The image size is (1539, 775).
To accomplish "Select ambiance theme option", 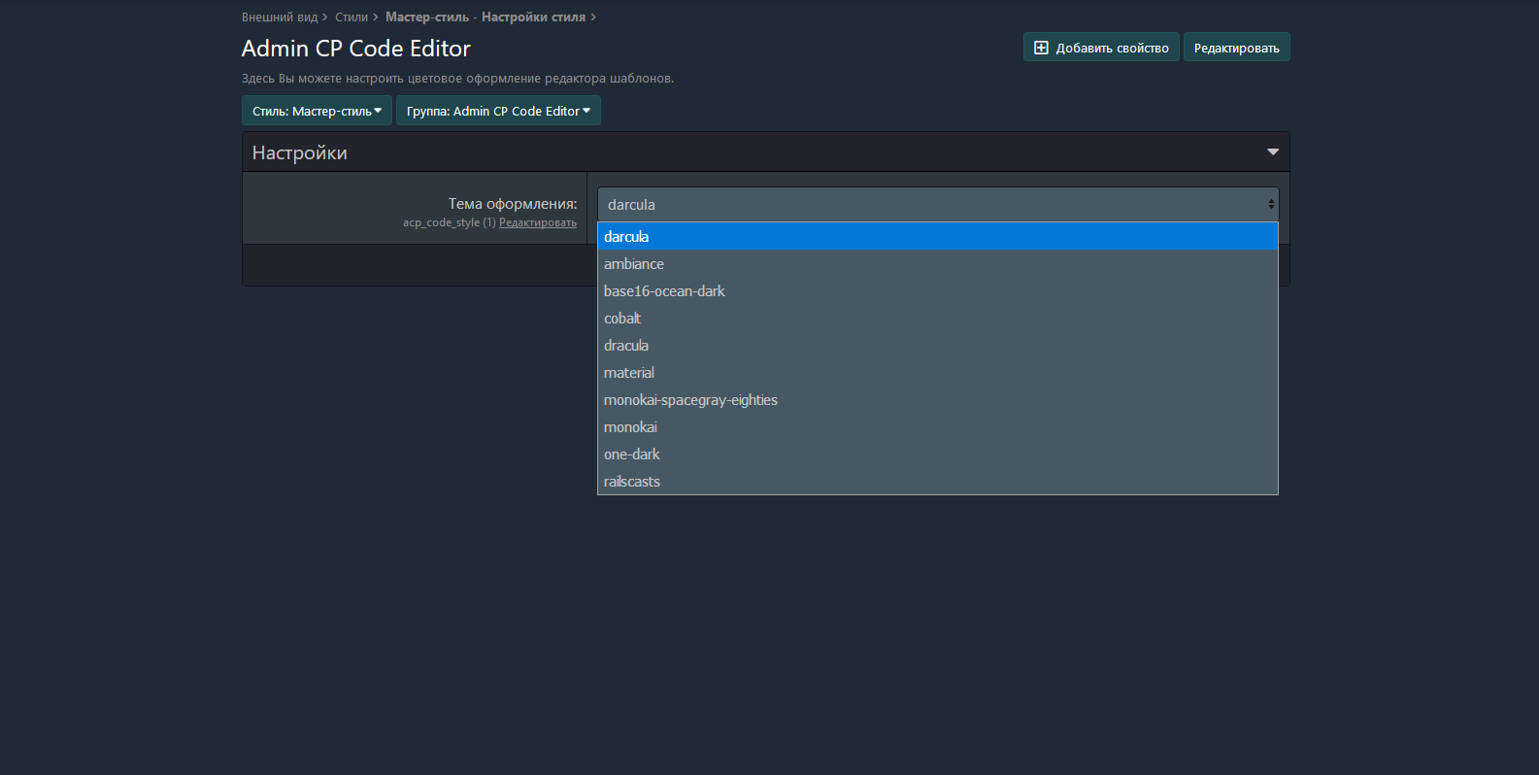I will pos(634,264).
